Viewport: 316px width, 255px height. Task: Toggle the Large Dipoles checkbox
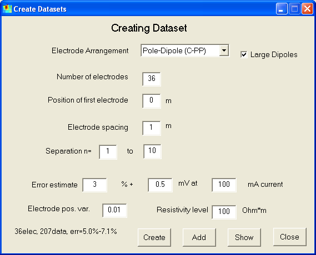click(244, 54)
